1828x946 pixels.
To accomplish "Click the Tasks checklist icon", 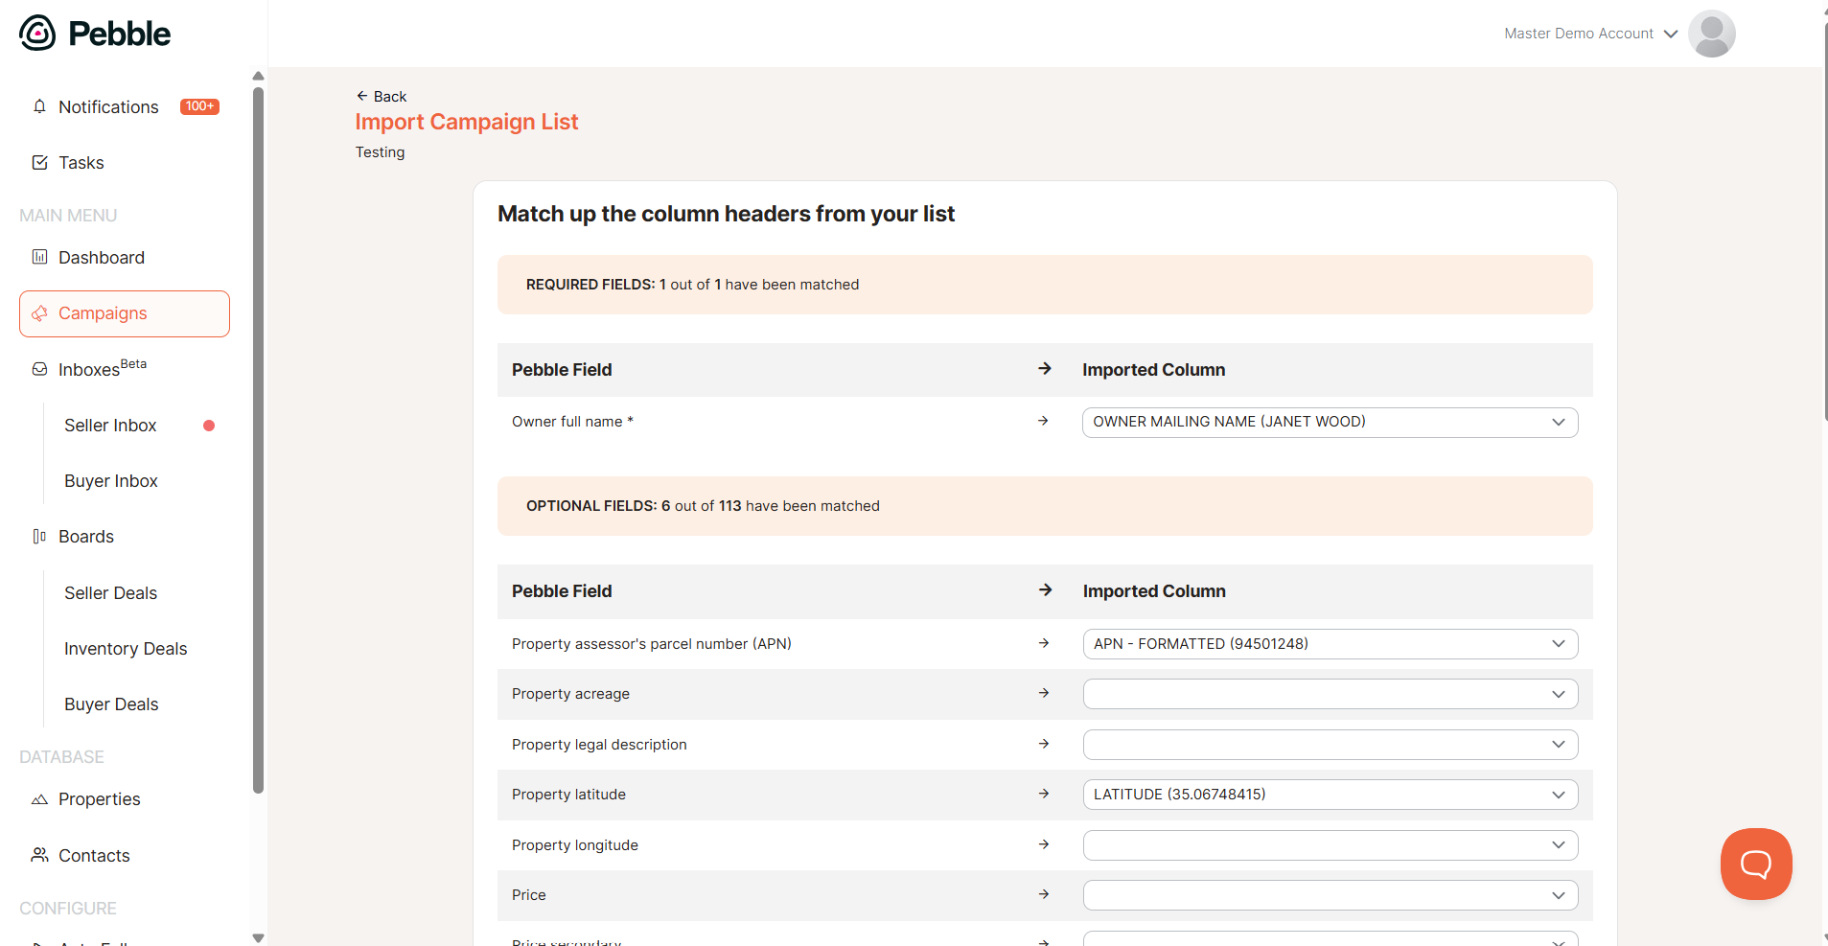I will coord(39,163).
